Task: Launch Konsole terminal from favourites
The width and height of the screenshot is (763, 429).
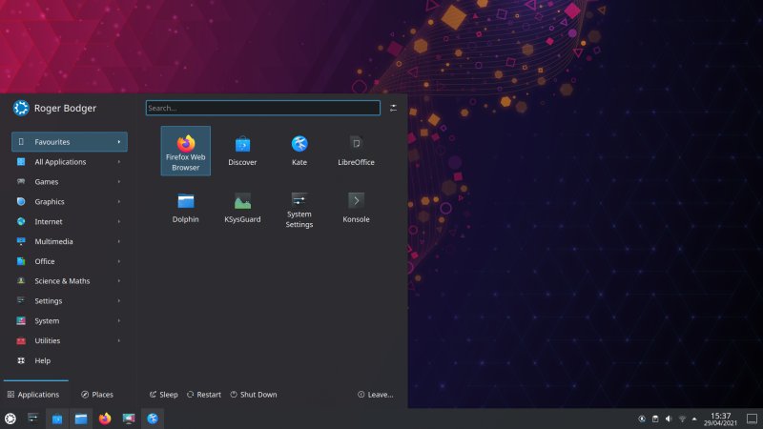Action: [356, 208]
